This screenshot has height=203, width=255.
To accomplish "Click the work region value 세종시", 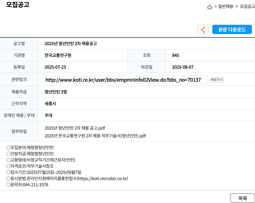I will pos(50,103).
